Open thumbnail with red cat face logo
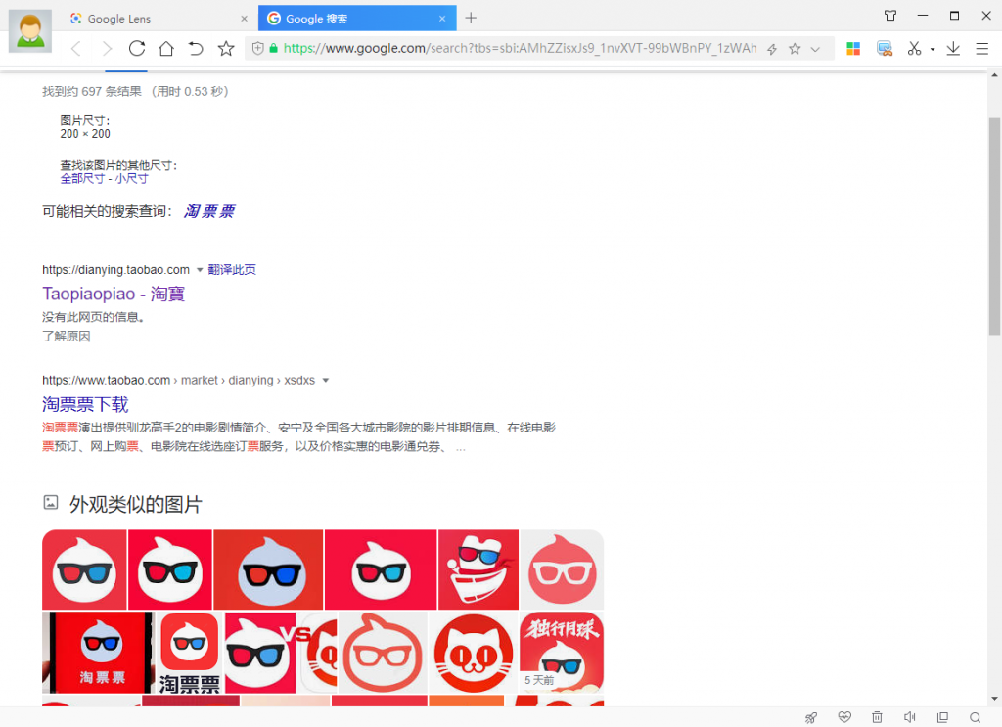This screenshot has width=1002, height=727. point(474,653)
